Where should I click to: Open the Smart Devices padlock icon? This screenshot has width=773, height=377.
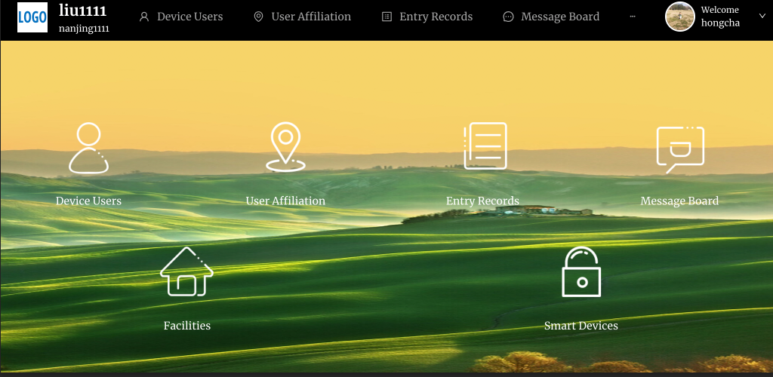point(581,271)
